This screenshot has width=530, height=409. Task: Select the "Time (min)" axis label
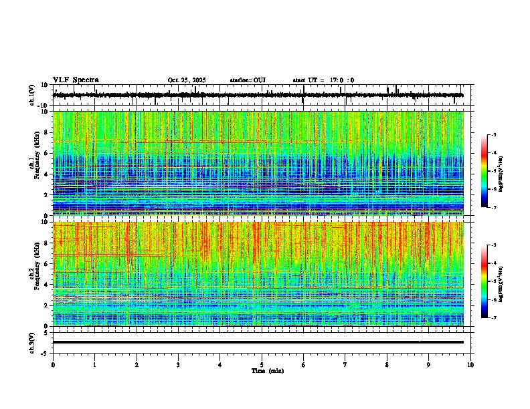(x=268, y=371)
